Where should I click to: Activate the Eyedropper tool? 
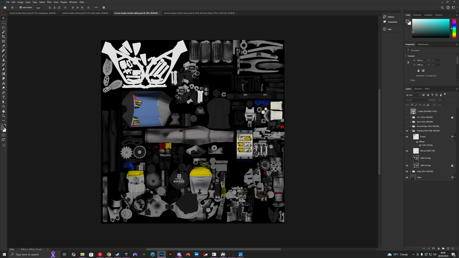pos(3,46)
